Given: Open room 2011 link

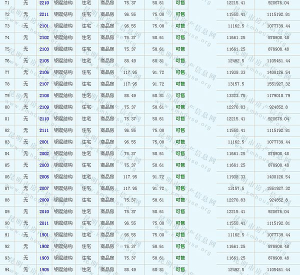Looking at the screenshot, I should point(44,223).
